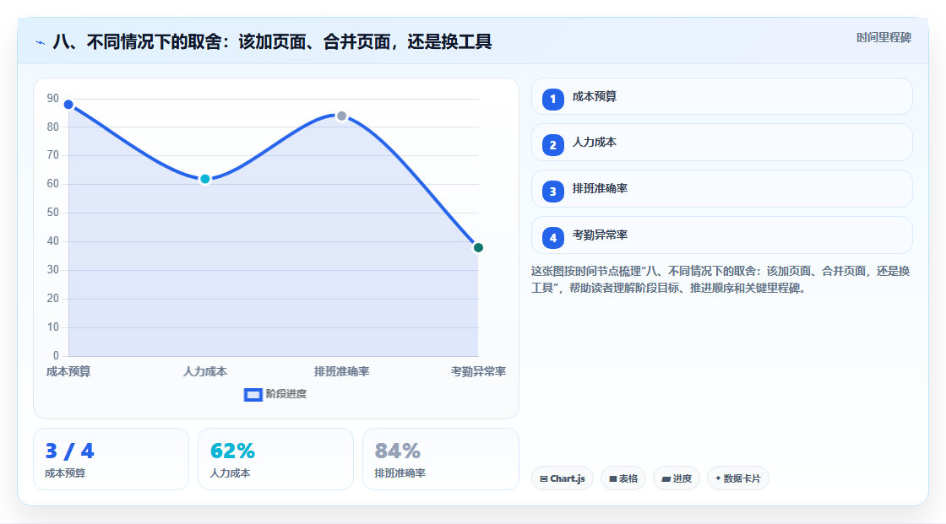Image resolution: width=946 pixels, height=524 pixels.
Task: Click the numbered badge 2 for 人力成本
Action: click(x=552, y=145)
